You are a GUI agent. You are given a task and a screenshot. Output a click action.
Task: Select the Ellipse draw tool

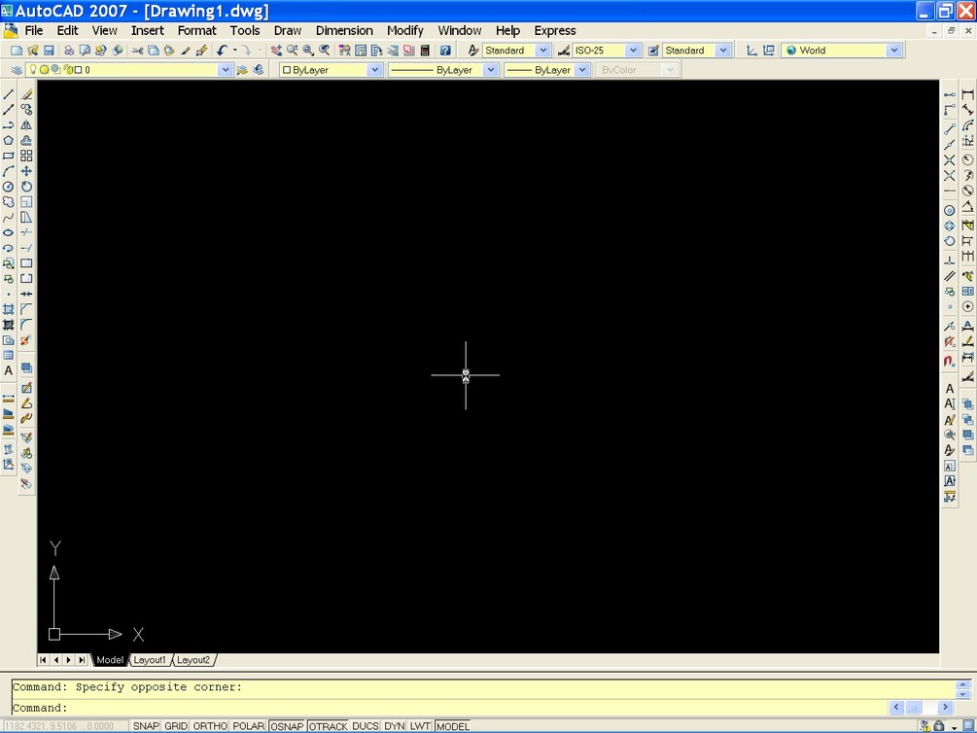9,232
